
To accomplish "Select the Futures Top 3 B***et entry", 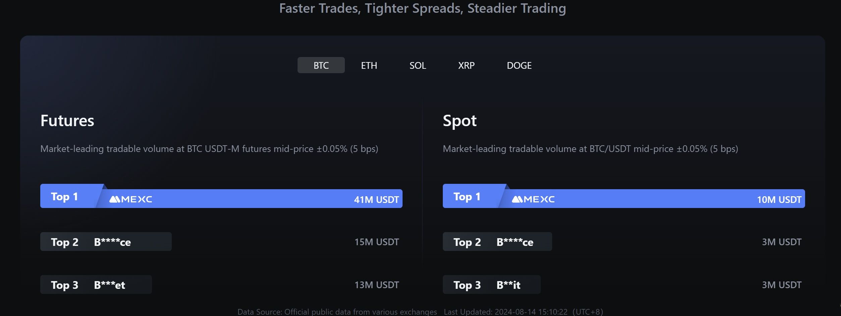I will [96, 285].
